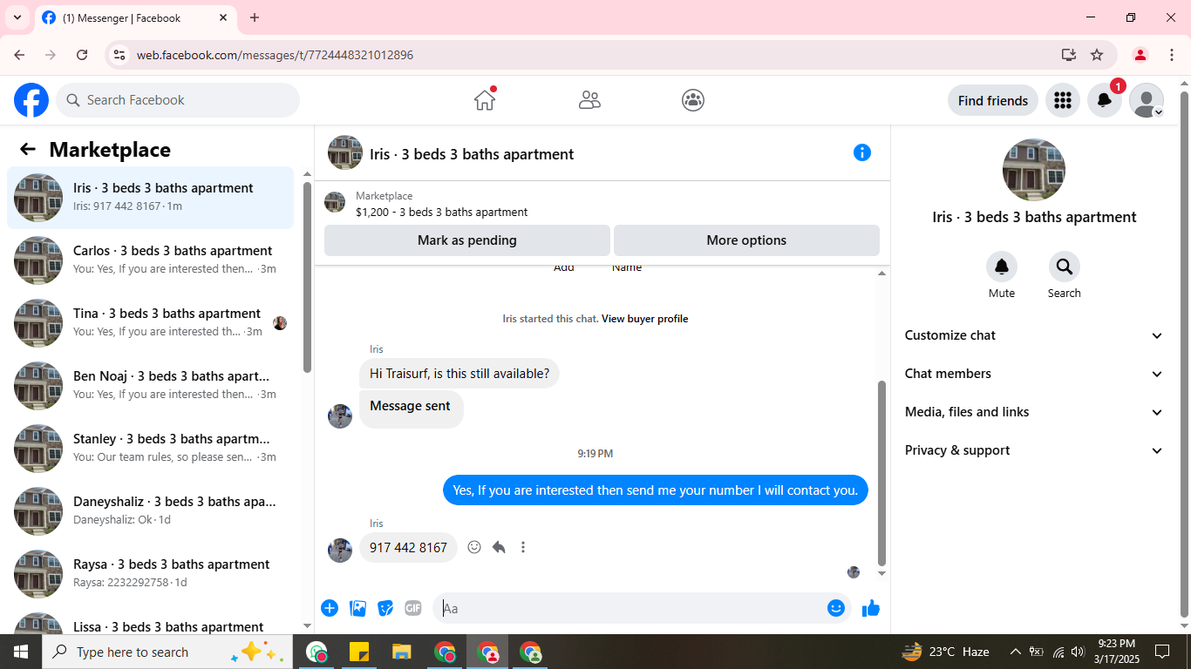Expand the Customize chat section
This screenshot has height=669, width=1191.
(1034, 335)
